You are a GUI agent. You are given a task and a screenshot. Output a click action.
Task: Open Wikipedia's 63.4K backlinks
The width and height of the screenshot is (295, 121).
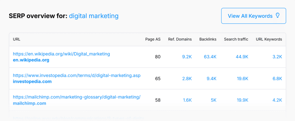tap(210, 57)
